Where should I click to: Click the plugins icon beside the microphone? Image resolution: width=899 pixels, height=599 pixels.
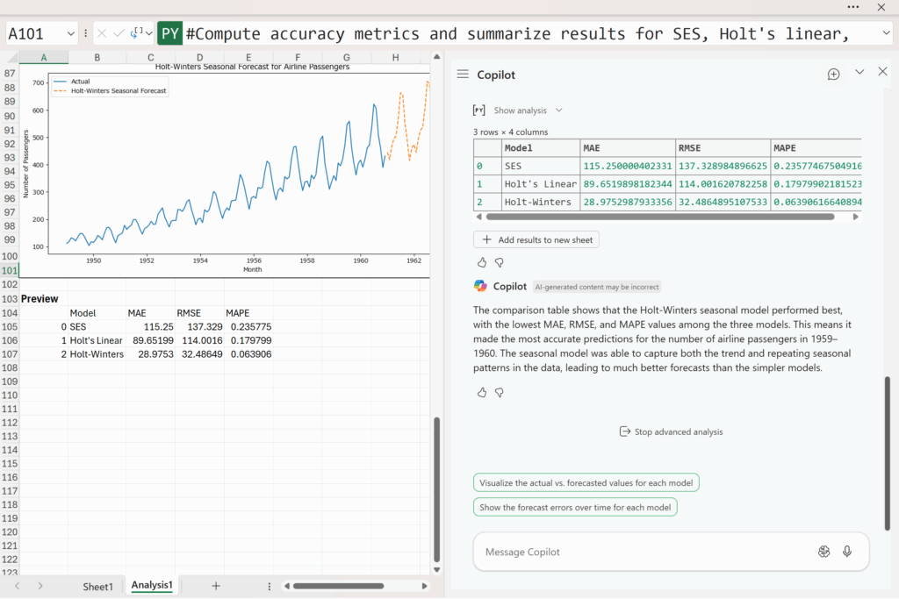click(823, 552)
